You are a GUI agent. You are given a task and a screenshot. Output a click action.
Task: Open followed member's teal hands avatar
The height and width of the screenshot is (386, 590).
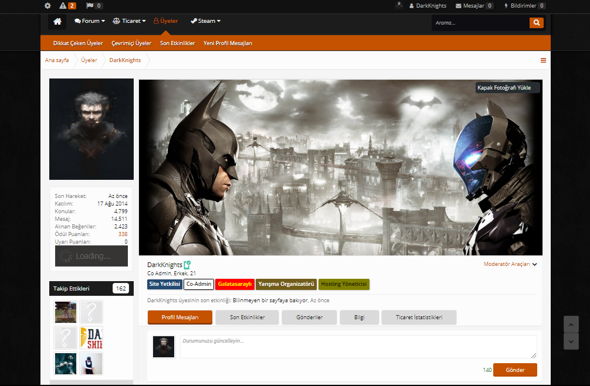(x=66, y=363)
